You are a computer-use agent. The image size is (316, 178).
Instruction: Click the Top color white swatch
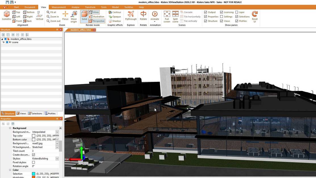coord(34,136)
